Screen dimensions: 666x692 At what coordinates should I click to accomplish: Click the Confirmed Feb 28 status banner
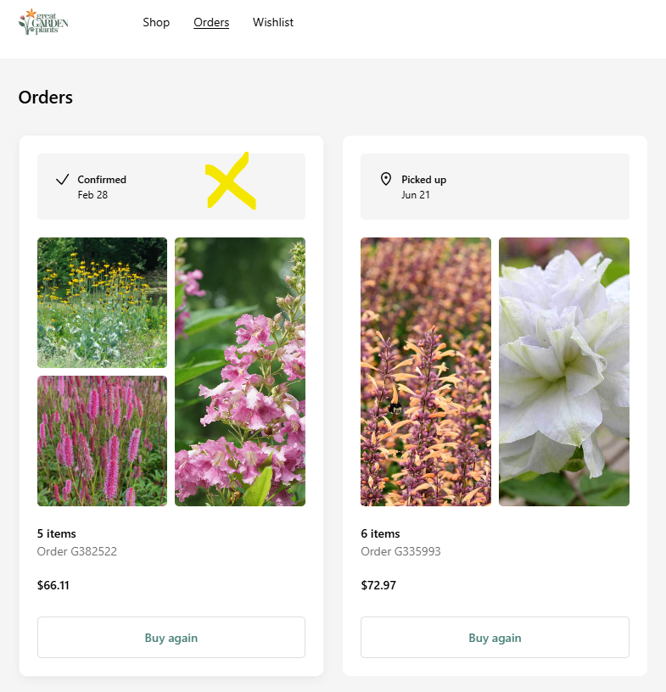coord(171,187)
